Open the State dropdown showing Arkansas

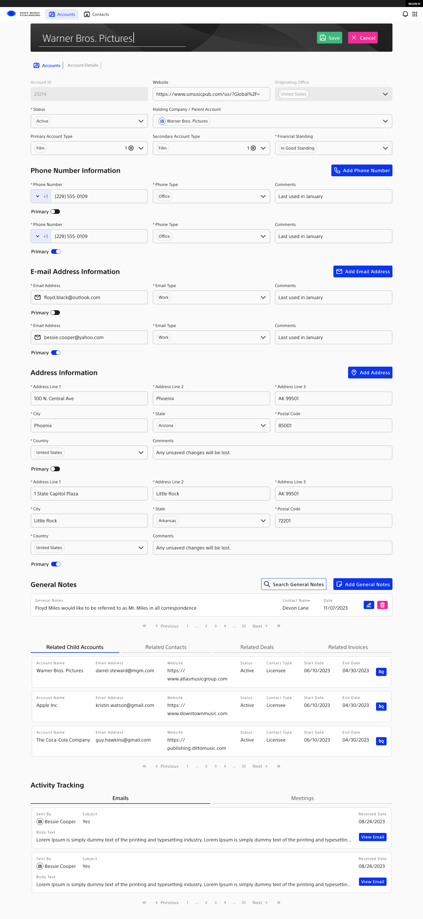click(x=211, y=521)
